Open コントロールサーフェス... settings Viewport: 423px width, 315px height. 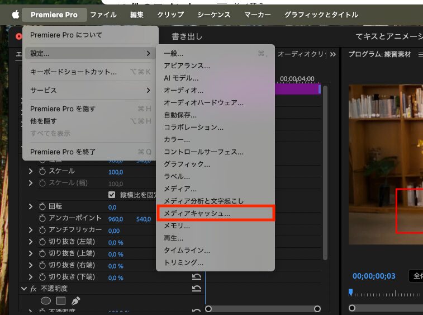pos(215,152)
